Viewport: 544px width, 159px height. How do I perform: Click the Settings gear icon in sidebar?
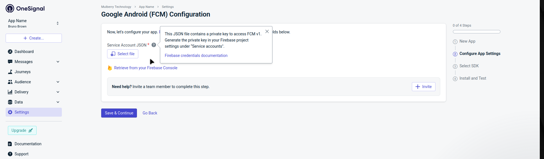pos(10,112)
